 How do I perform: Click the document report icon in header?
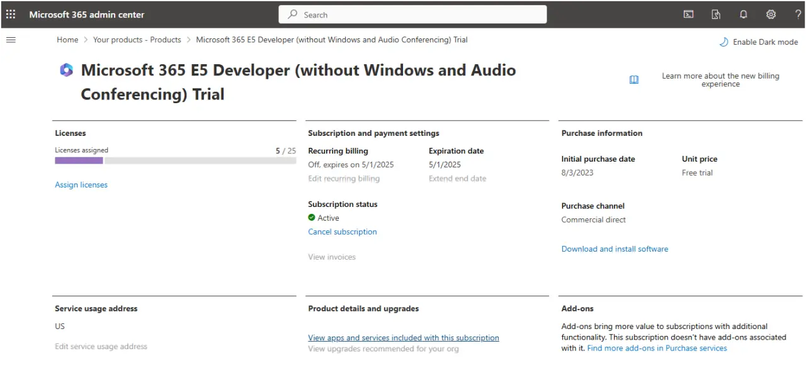716,14
